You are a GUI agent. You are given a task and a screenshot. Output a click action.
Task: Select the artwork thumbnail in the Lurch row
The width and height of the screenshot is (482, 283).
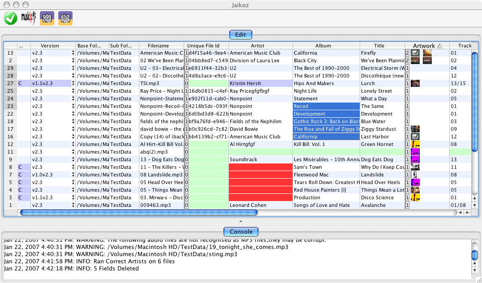(415, 83)
